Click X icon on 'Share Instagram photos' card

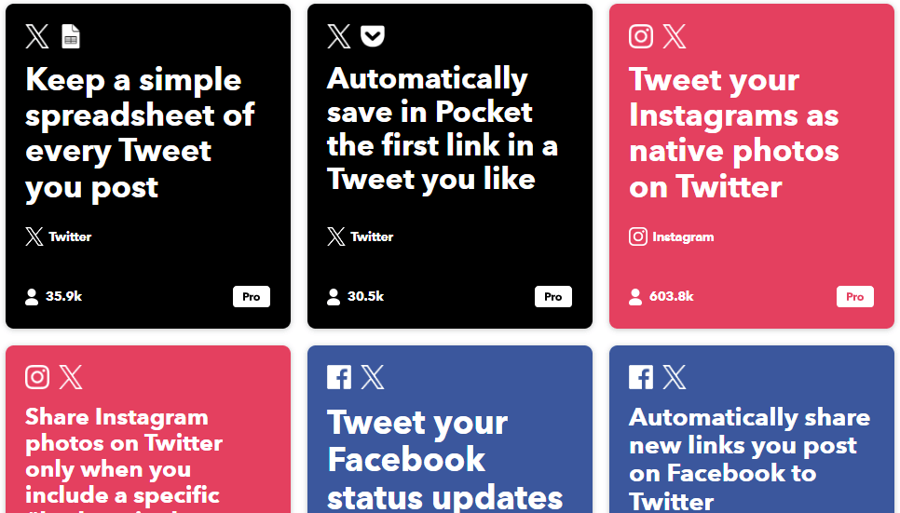coord(71,377)
